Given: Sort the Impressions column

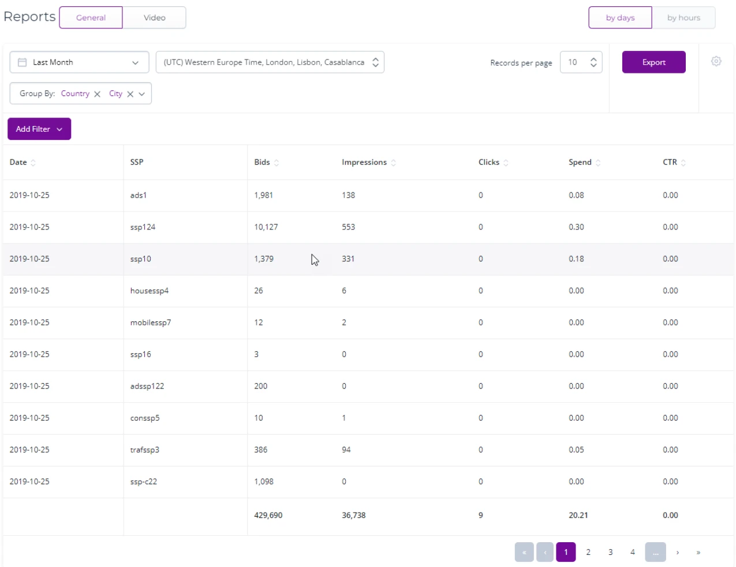Looking at the screenshot, I should click(x=393, y=163).
